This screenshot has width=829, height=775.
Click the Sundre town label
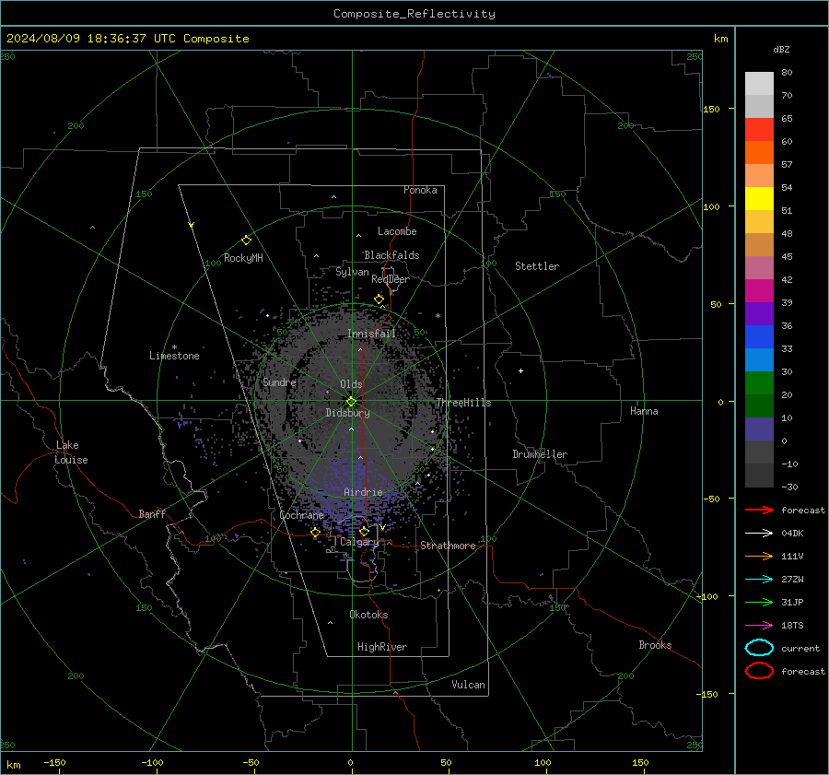(x=279, y=382)
